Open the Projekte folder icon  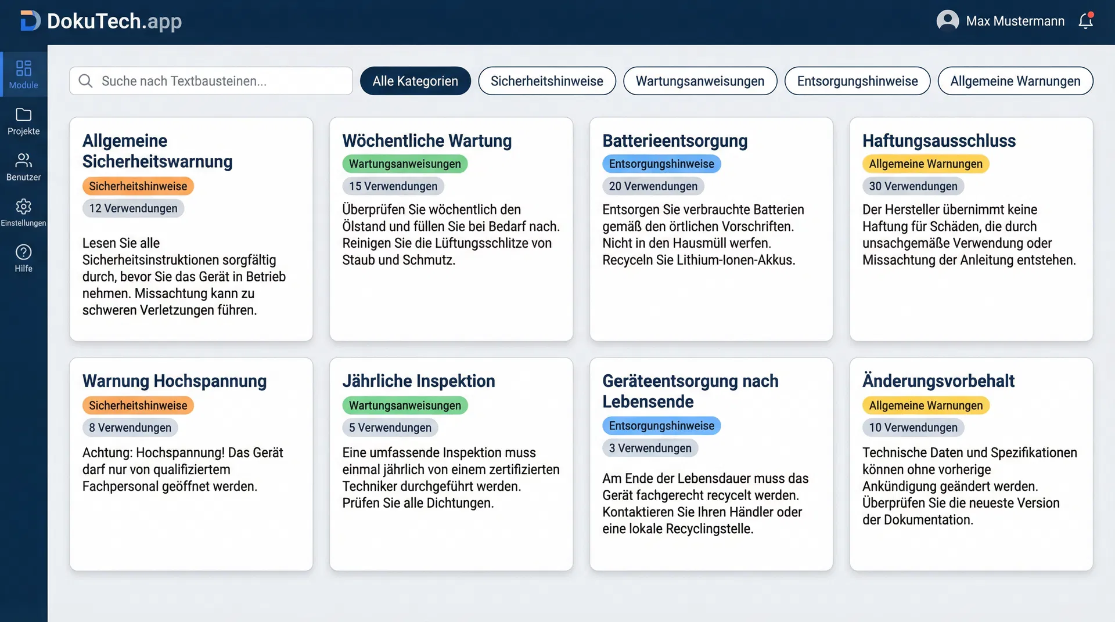click(x=23, y=115)
